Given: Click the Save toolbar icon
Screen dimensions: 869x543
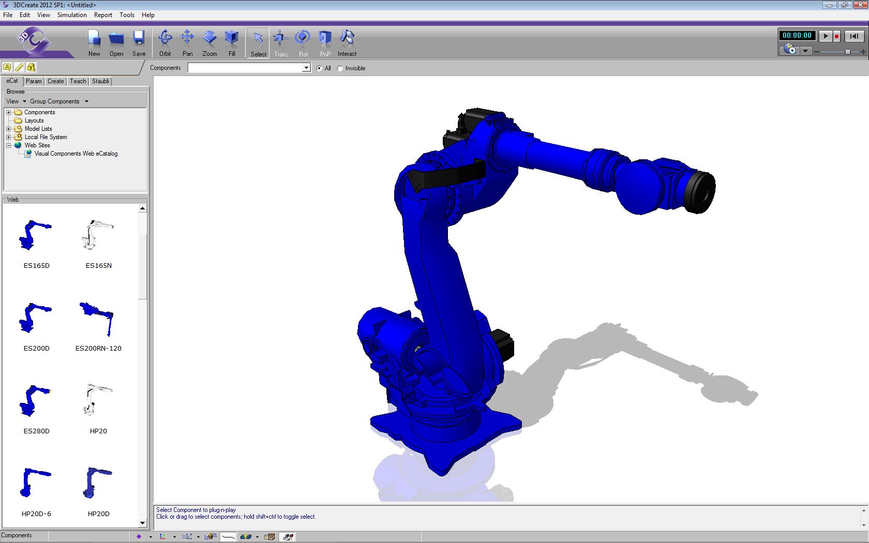Looking at the screenshot, I should coord(139,42).
